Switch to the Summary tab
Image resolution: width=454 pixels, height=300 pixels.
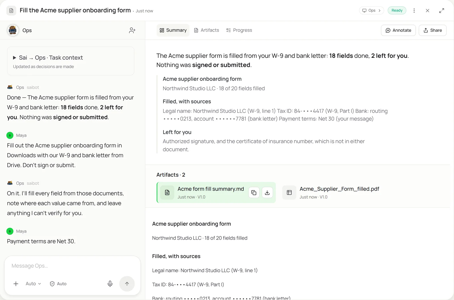(173, 30)
